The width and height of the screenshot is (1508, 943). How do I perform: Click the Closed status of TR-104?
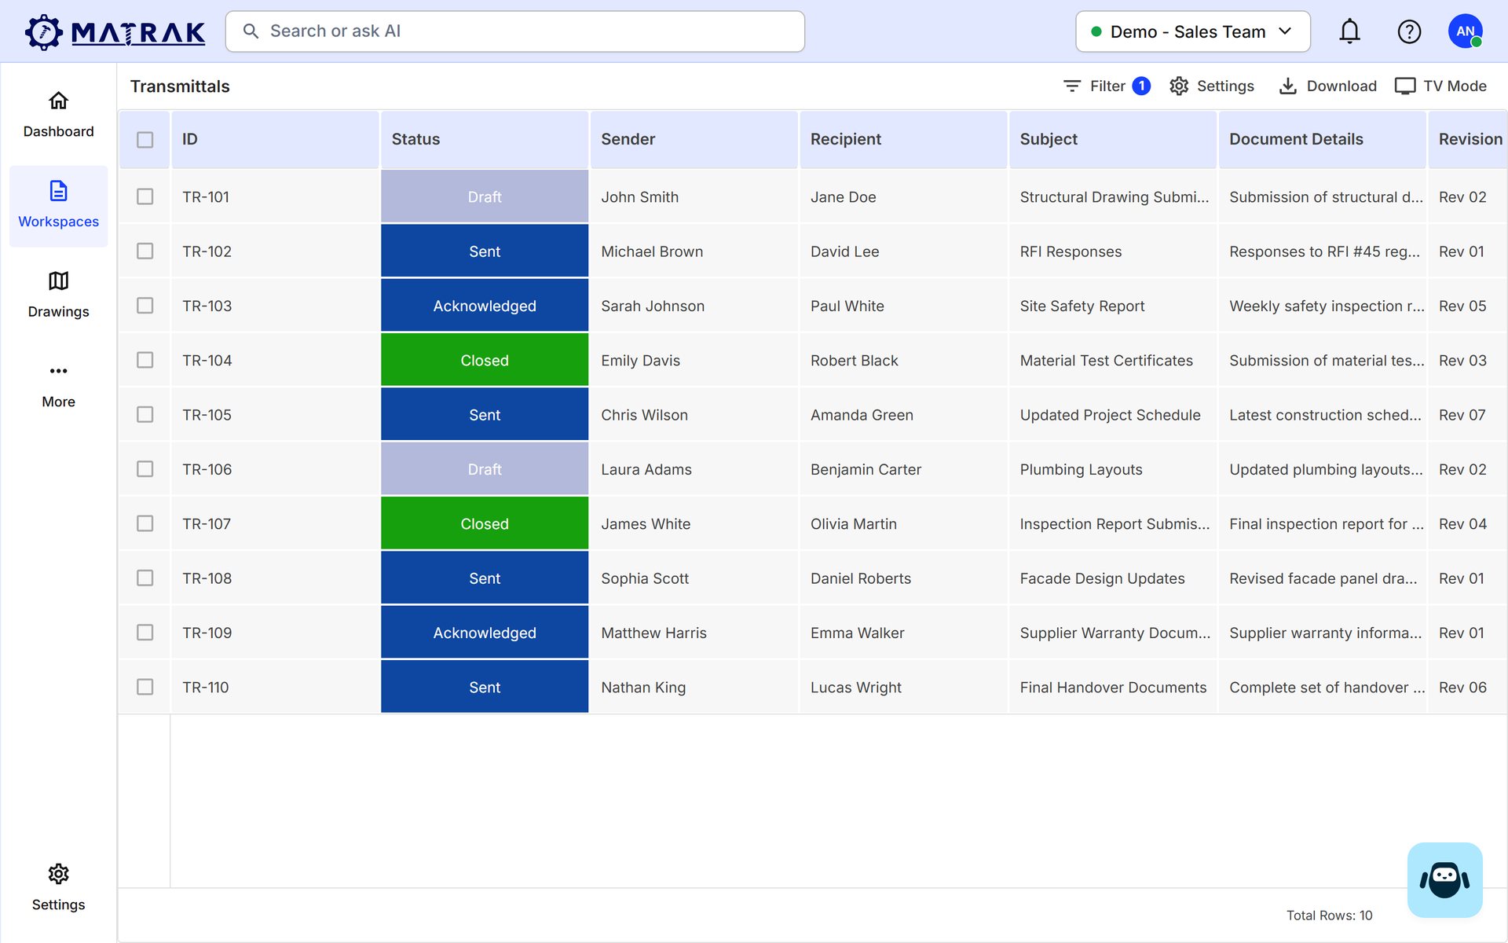[485, 360]
